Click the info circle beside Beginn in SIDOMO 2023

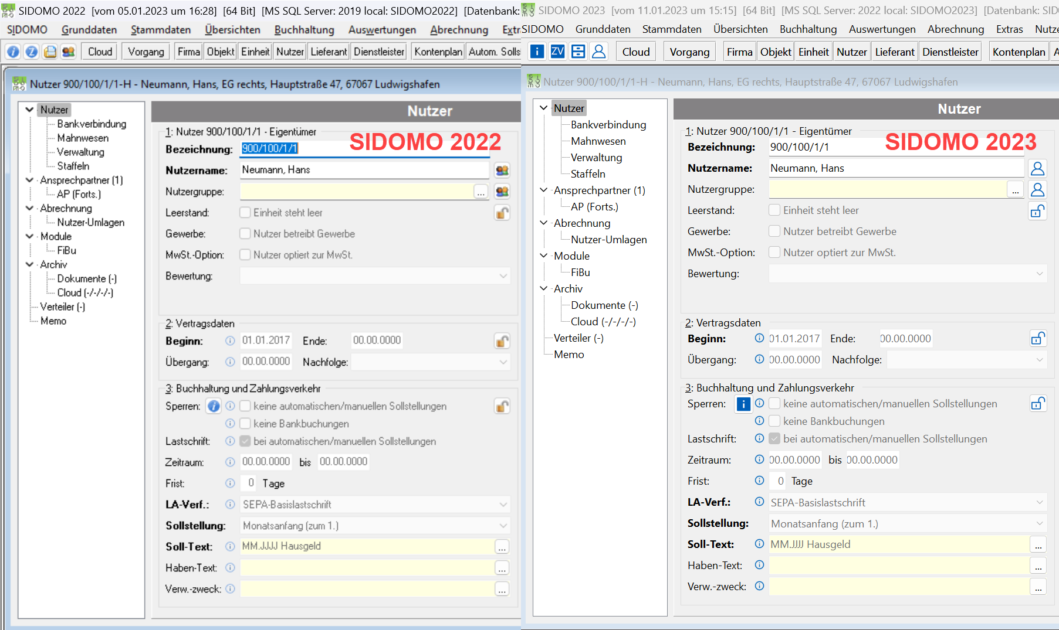click(x=759, y=338)
